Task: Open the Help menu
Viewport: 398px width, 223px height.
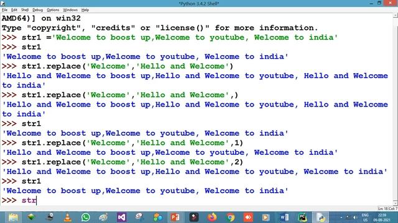Action: coord(85,10)
